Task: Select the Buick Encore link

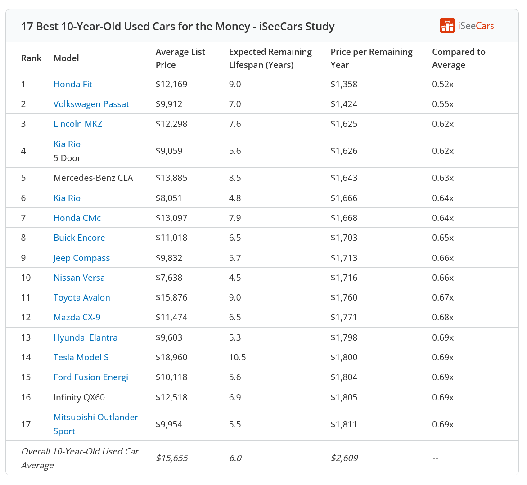Action: (x=79, y=238)
